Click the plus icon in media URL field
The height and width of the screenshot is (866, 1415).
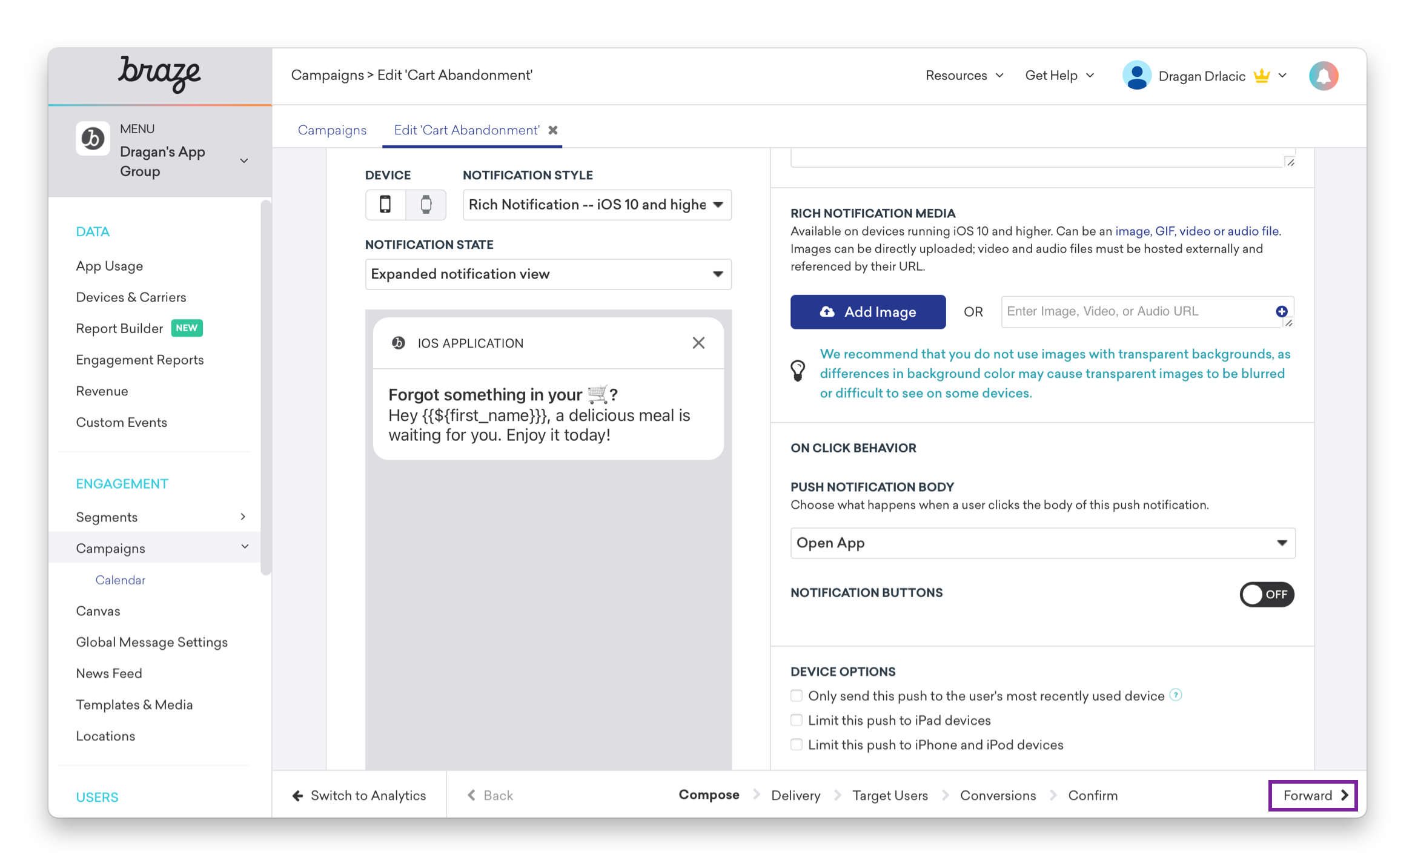point(1282,311)
